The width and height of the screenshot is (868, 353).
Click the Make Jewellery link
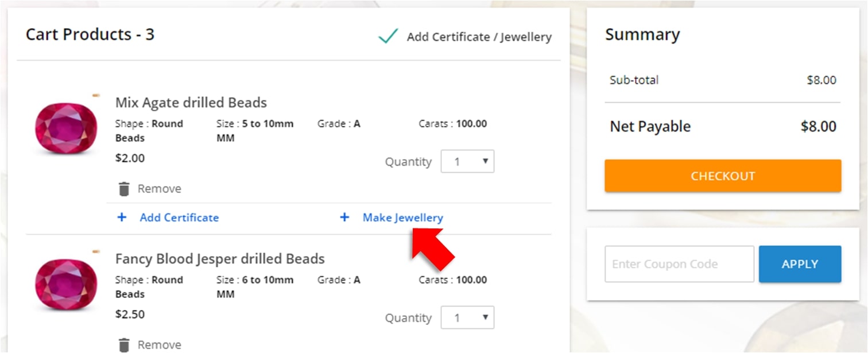[403, 218]
